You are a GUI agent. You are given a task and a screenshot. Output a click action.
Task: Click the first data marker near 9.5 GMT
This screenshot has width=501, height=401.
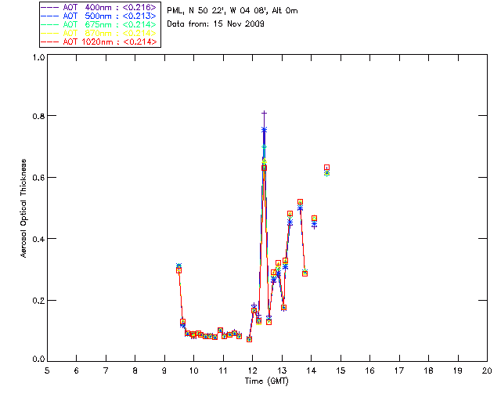pyautogui.click(x=179, y=270)
